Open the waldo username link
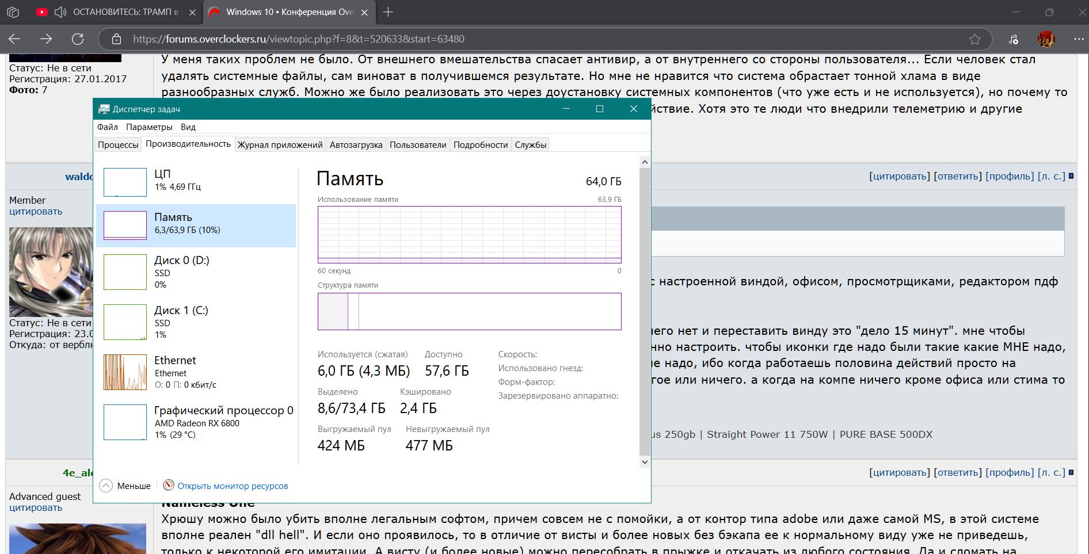1089x554 pixels. tap(79, 177)
